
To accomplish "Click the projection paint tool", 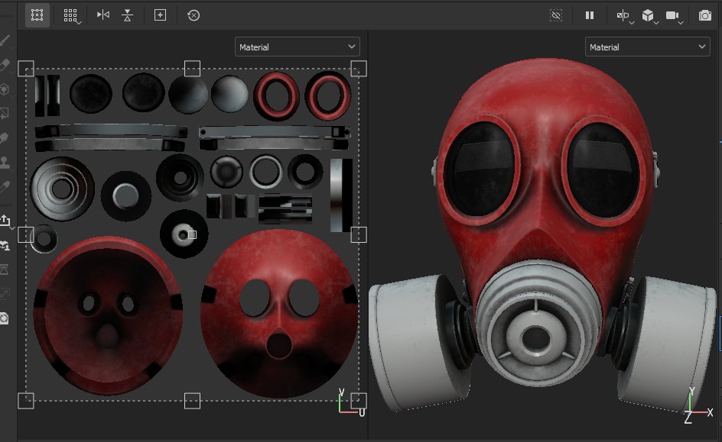I will [6, 90].
